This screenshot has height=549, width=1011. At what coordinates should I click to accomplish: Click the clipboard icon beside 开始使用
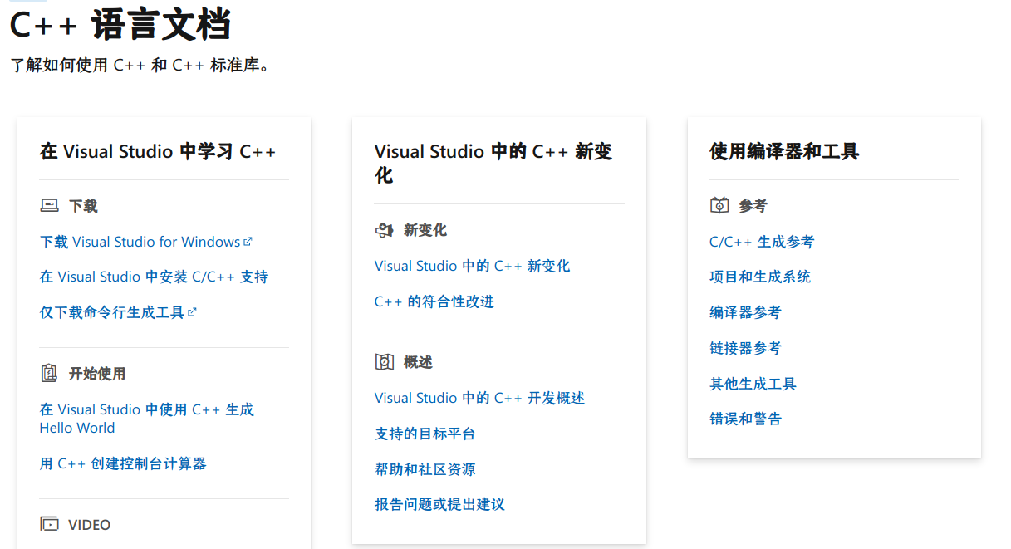point(49,373)
